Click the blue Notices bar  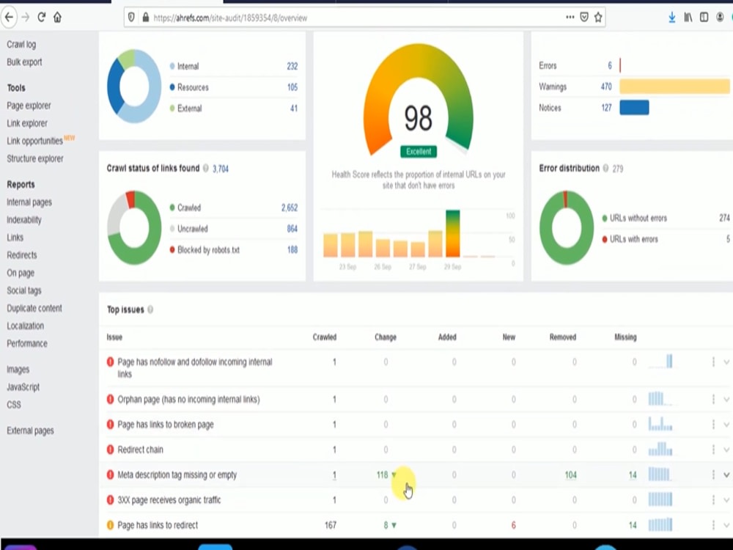click(634, 108)
